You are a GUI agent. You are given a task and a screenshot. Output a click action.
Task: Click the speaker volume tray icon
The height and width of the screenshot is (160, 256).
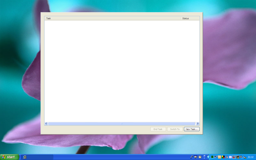pos(241,157)
